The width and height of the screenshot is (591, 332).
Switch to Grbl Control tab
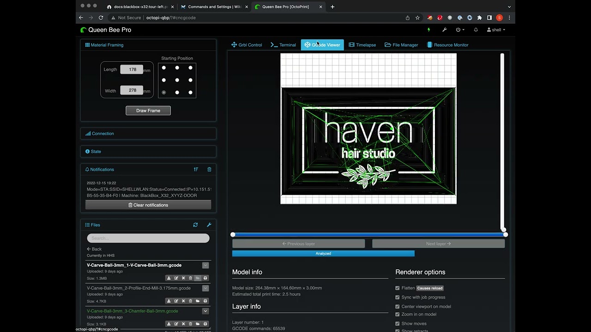tap(247, 45)
